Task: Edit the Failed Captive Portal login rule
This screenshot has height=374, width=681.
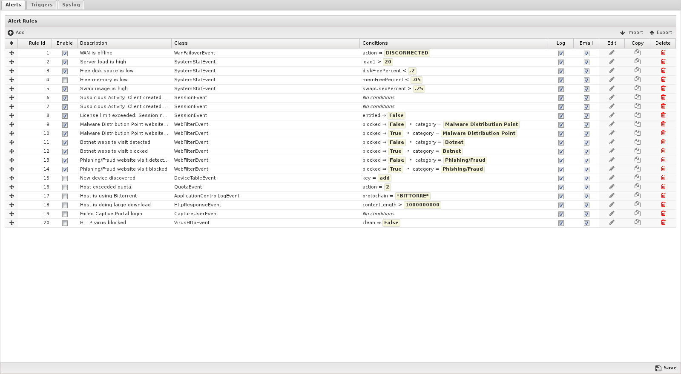Action: click(x=612, y=214)
